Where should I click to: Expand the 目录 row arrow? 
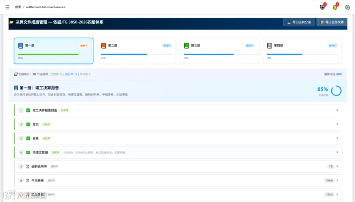(337, 138)
